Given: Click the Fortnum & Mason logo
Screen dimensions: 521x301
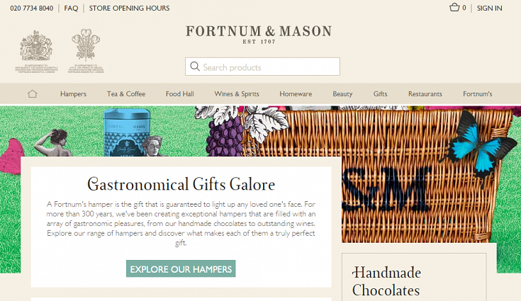Looking at the screenshot, I should tap(259, 35).
